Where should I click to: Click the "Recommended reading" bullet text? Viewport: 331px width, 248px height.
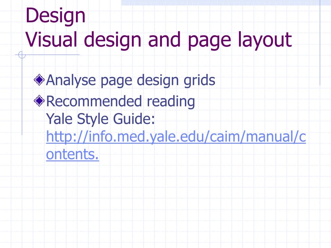point(120,101)
